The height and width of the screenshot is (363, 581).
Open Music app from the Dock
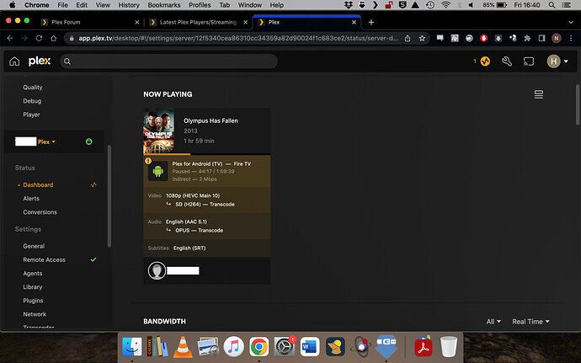(233, 347)
